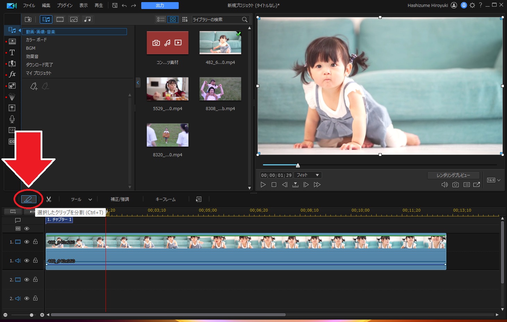Open the 表示 menu
This screenshot has height=322, width=507.
coord(84,6)
